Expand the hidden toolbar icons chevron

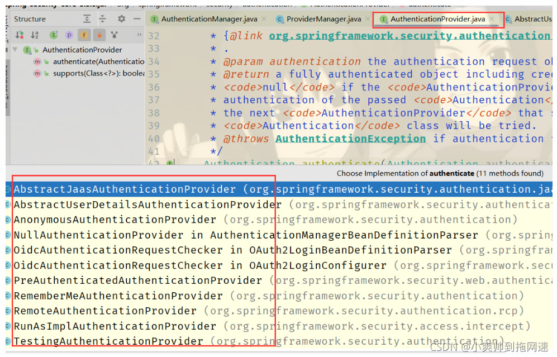tap(139, 35)
